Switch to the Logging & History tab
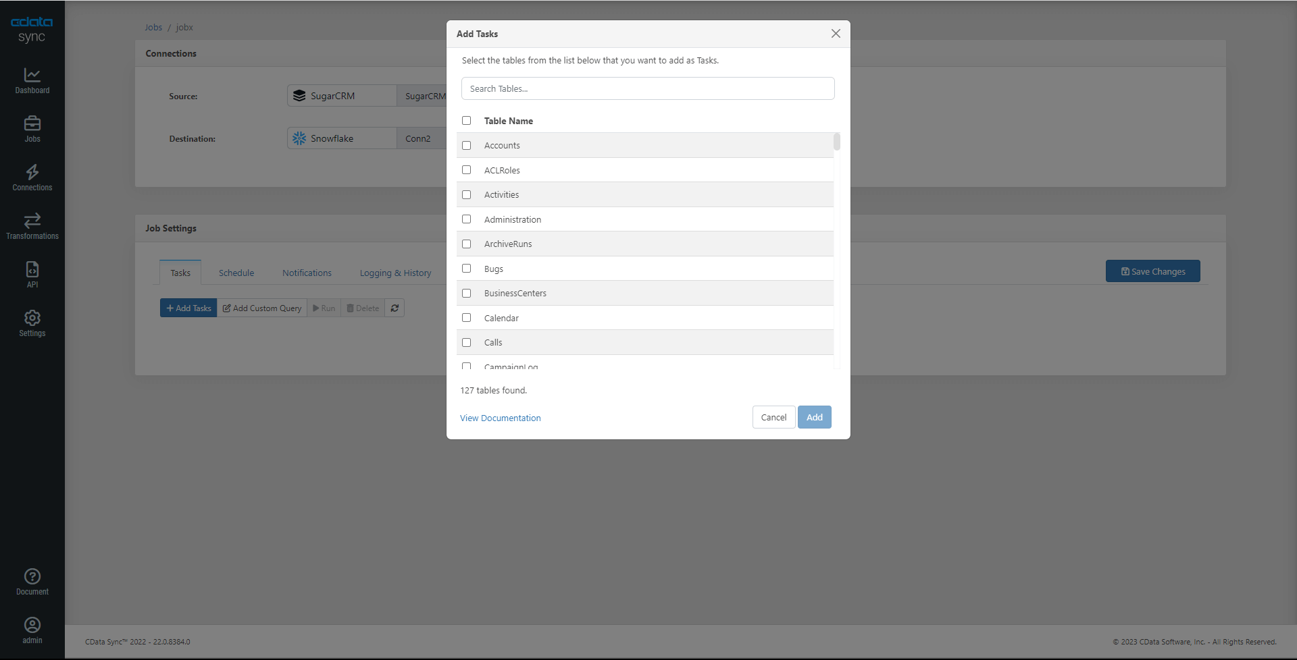The height and width of the screenshot is (660, 1297). click(395, 273)
